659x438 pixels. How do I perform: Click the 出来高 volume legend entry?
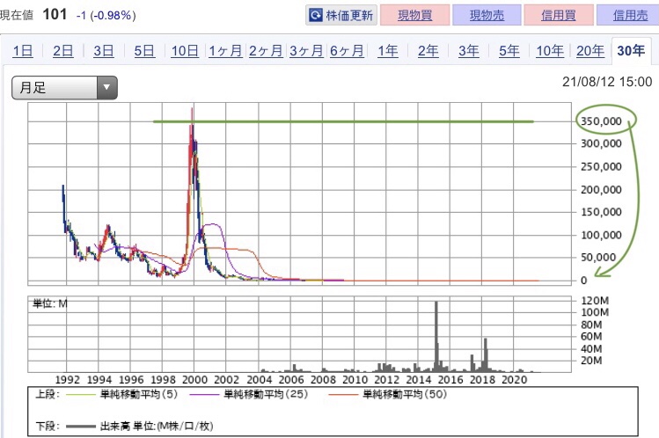click(140, 427)
